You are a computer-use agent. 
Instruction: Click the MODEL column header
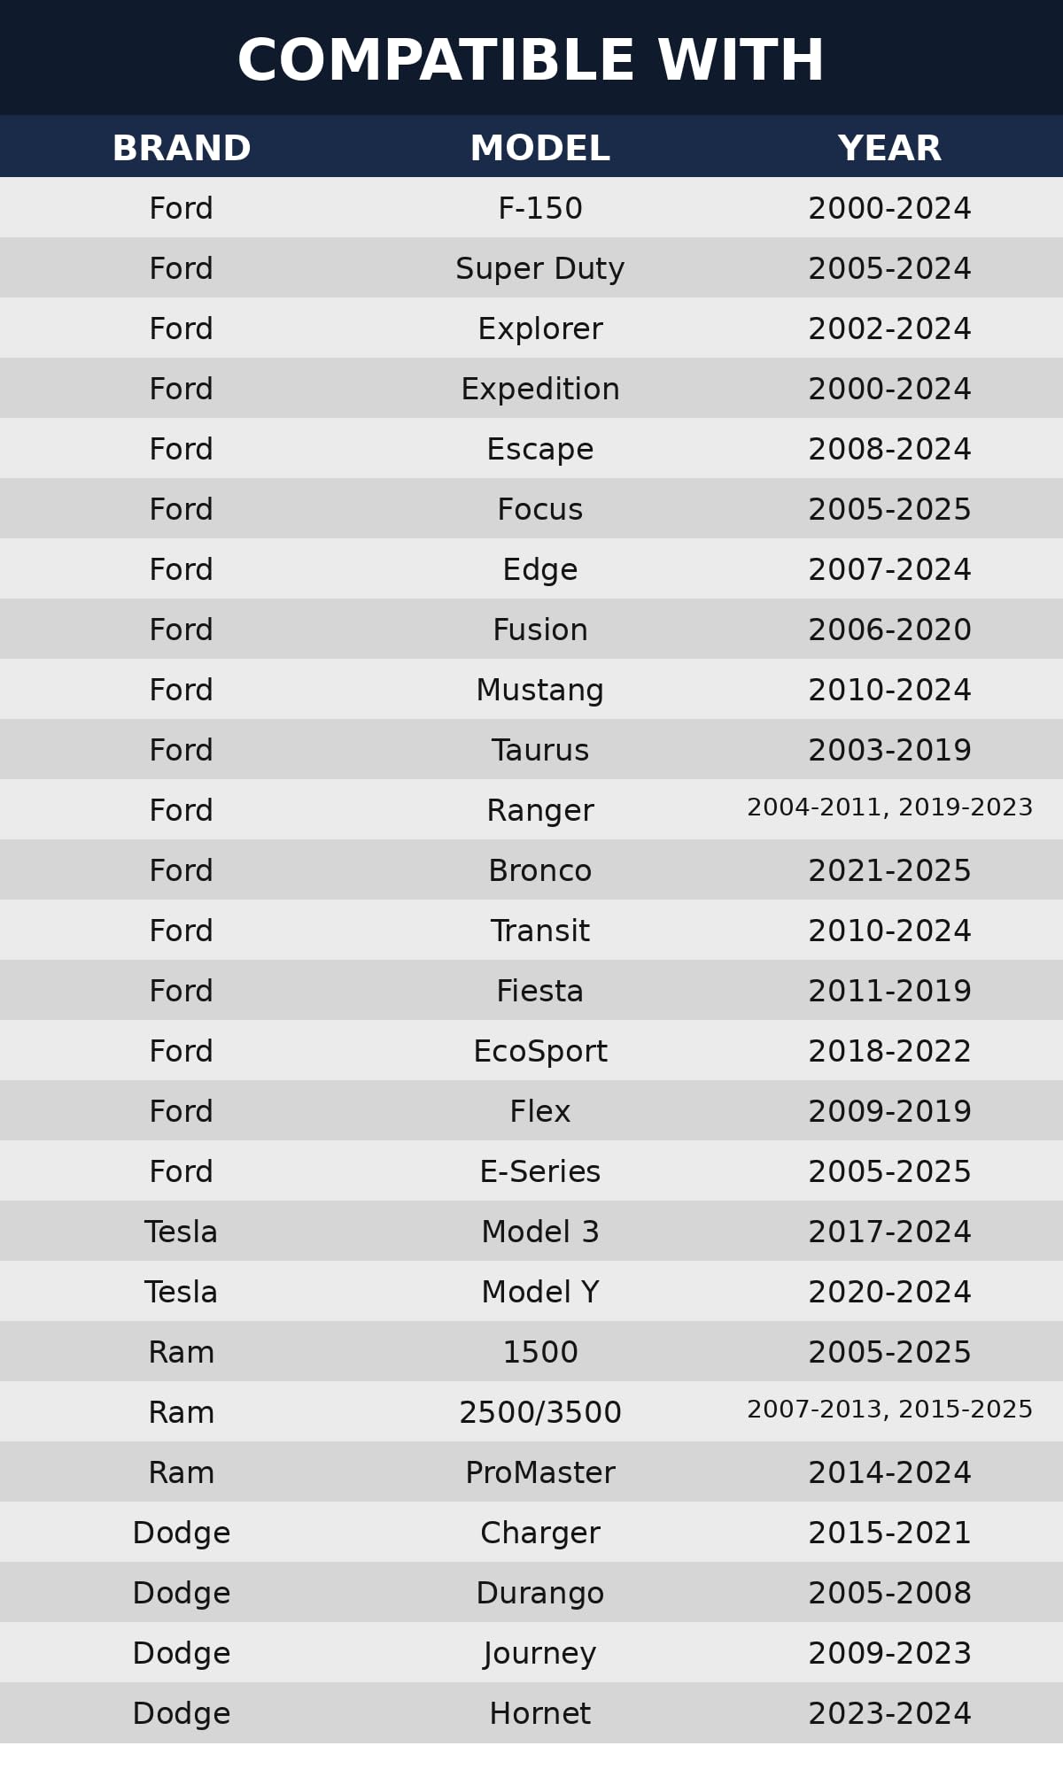point(539,149)
